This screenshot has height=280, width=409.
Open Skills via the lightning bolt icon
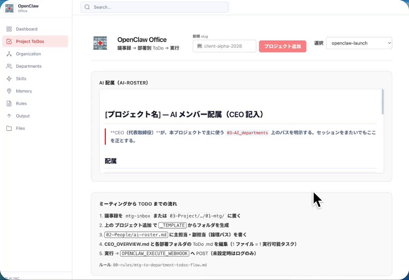point(9,79)
